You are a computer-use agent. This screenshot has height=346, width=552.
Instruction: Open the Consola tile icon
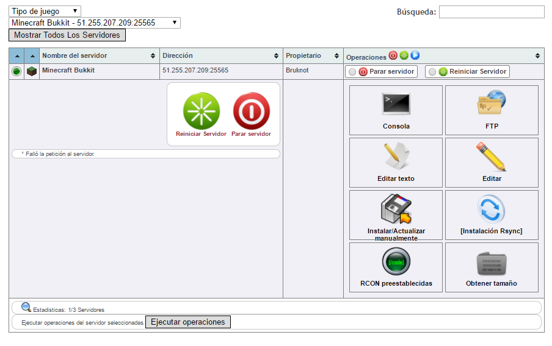click(396, 104)
